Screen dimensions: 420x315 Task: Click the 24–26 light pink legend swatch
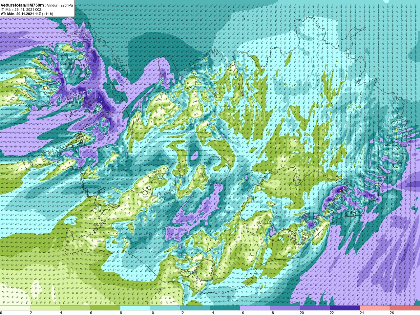pyautogui.click(x=375, y=308)
